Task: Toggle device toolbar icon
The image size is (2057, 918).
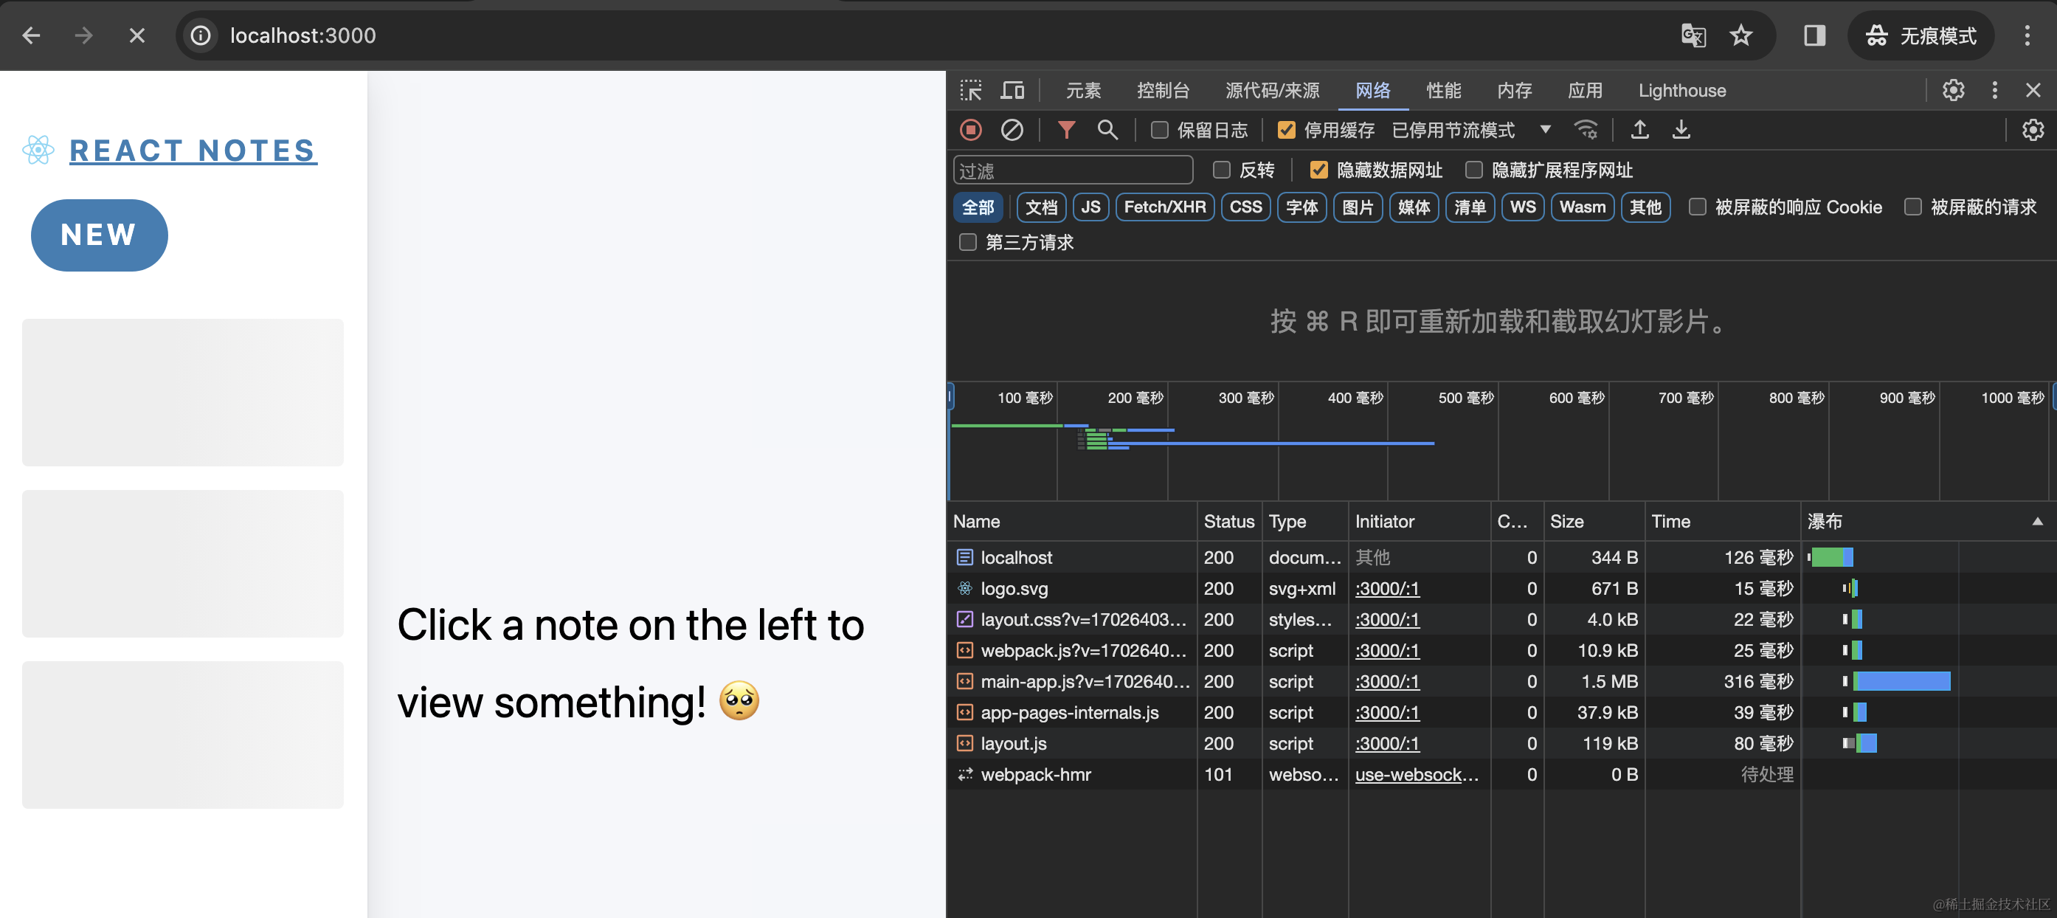Action: coord(1012,90)
